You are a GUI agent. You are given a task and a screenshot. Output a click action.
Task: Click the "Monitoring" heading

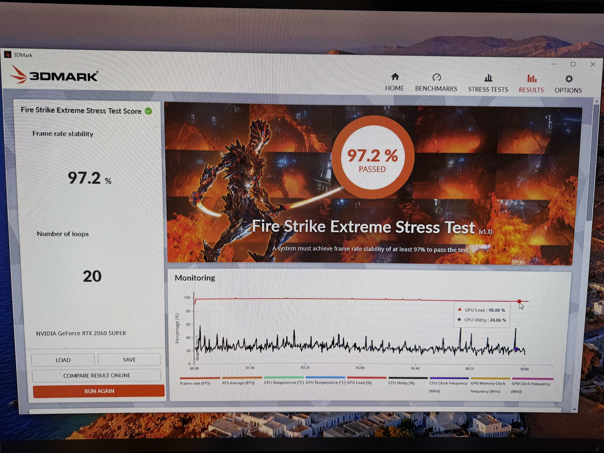pos(195,278)
